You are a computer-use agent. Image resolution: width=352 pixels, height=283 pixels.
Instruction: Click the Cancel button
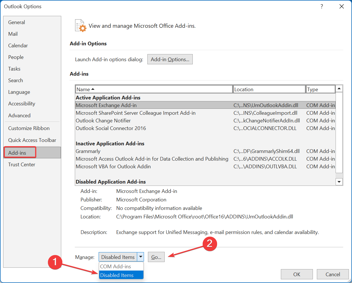click(x=333, y=274)
